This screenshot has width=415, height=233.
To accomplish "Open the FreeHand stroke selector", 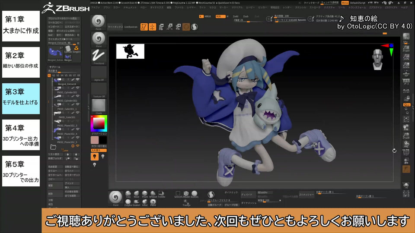I will pos(99,57).
